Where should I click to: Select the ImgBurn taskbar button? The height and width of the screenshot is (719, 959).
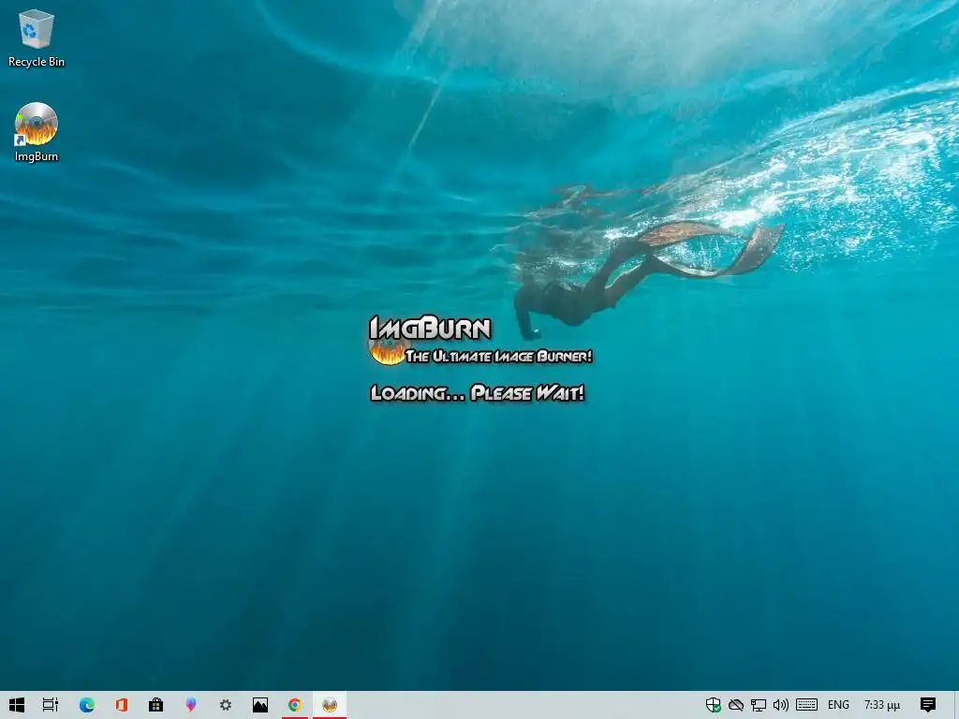pos(330,705)
